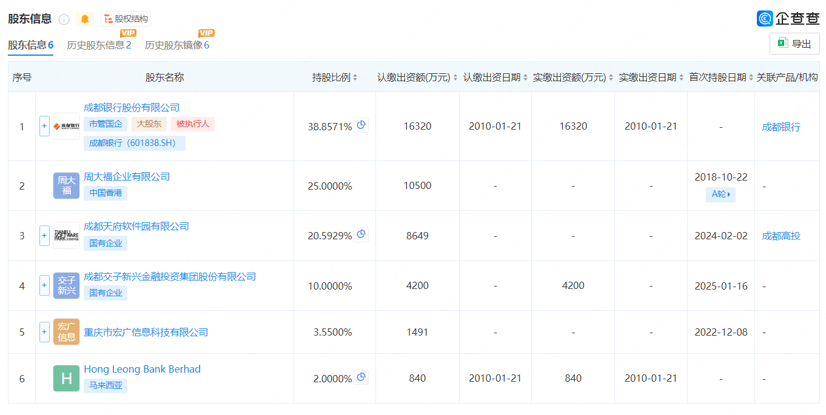The width and height of the screenshot is (826, 415).
Task: Switch to 历史股东信息 2 tab
Action: (x=99, y=45)
